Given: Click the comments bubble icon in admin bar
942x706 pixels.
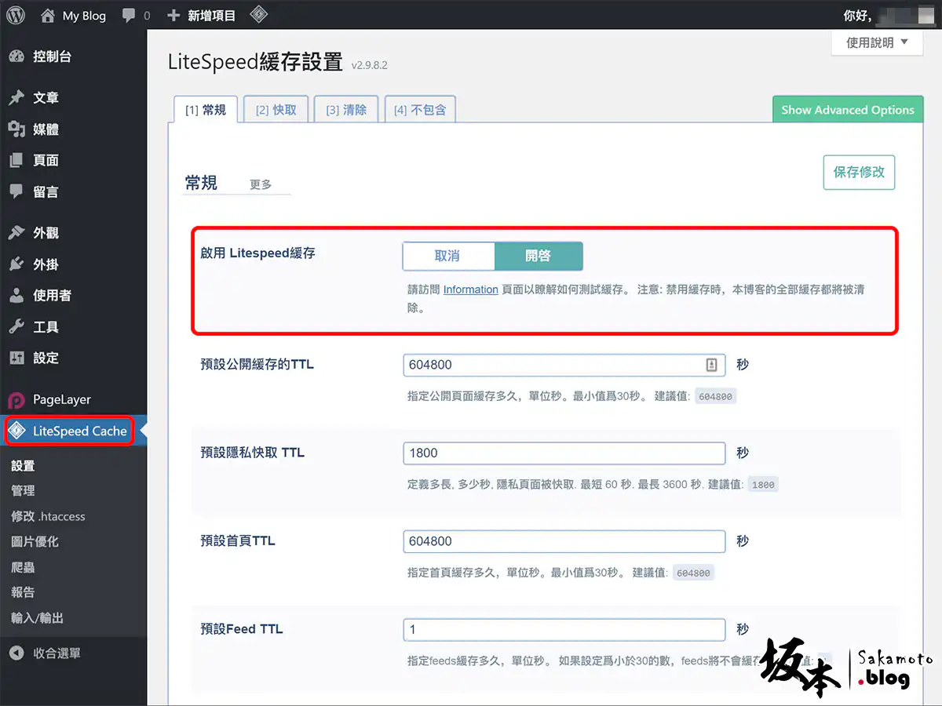Looking at the screenshot, I should [x=129, y=15].
